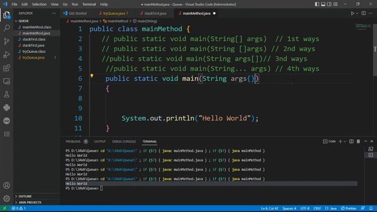
Task: Open the File menu
Action: 14,4
